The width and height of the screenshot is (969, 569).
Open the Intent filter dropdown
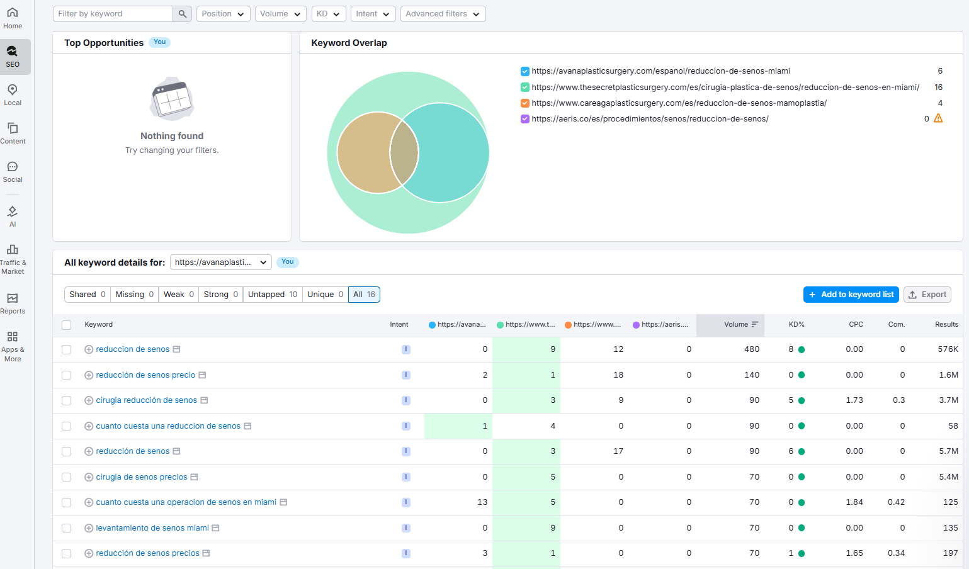[373, 14]
